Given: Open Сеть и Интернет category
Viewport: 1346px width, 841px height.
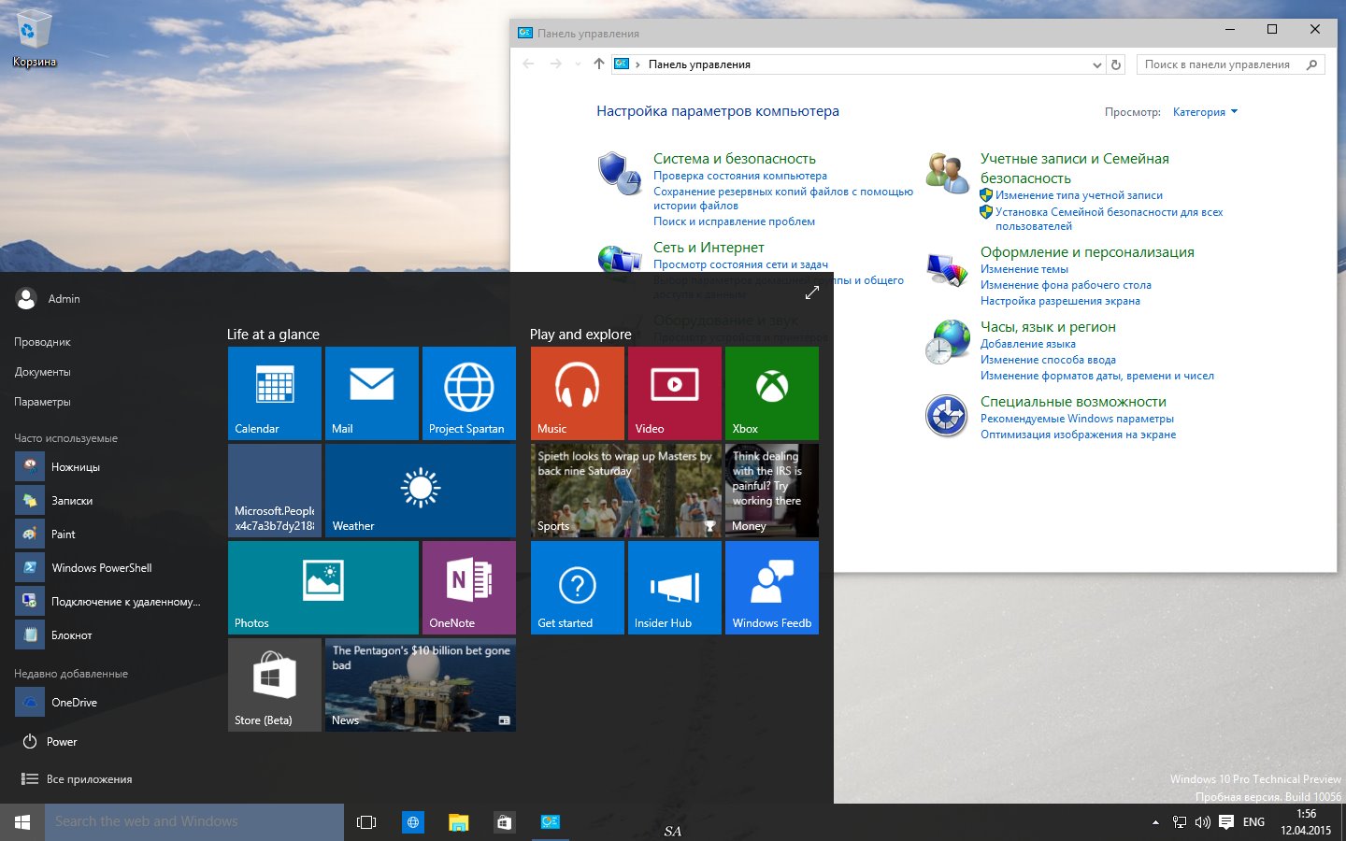Looking at the screenshot, I should click(x=709, y=248).
